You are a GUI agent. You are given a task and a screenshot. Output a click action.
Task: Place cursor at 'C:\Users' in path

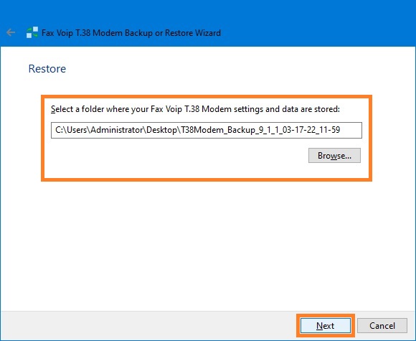(72, 130)
